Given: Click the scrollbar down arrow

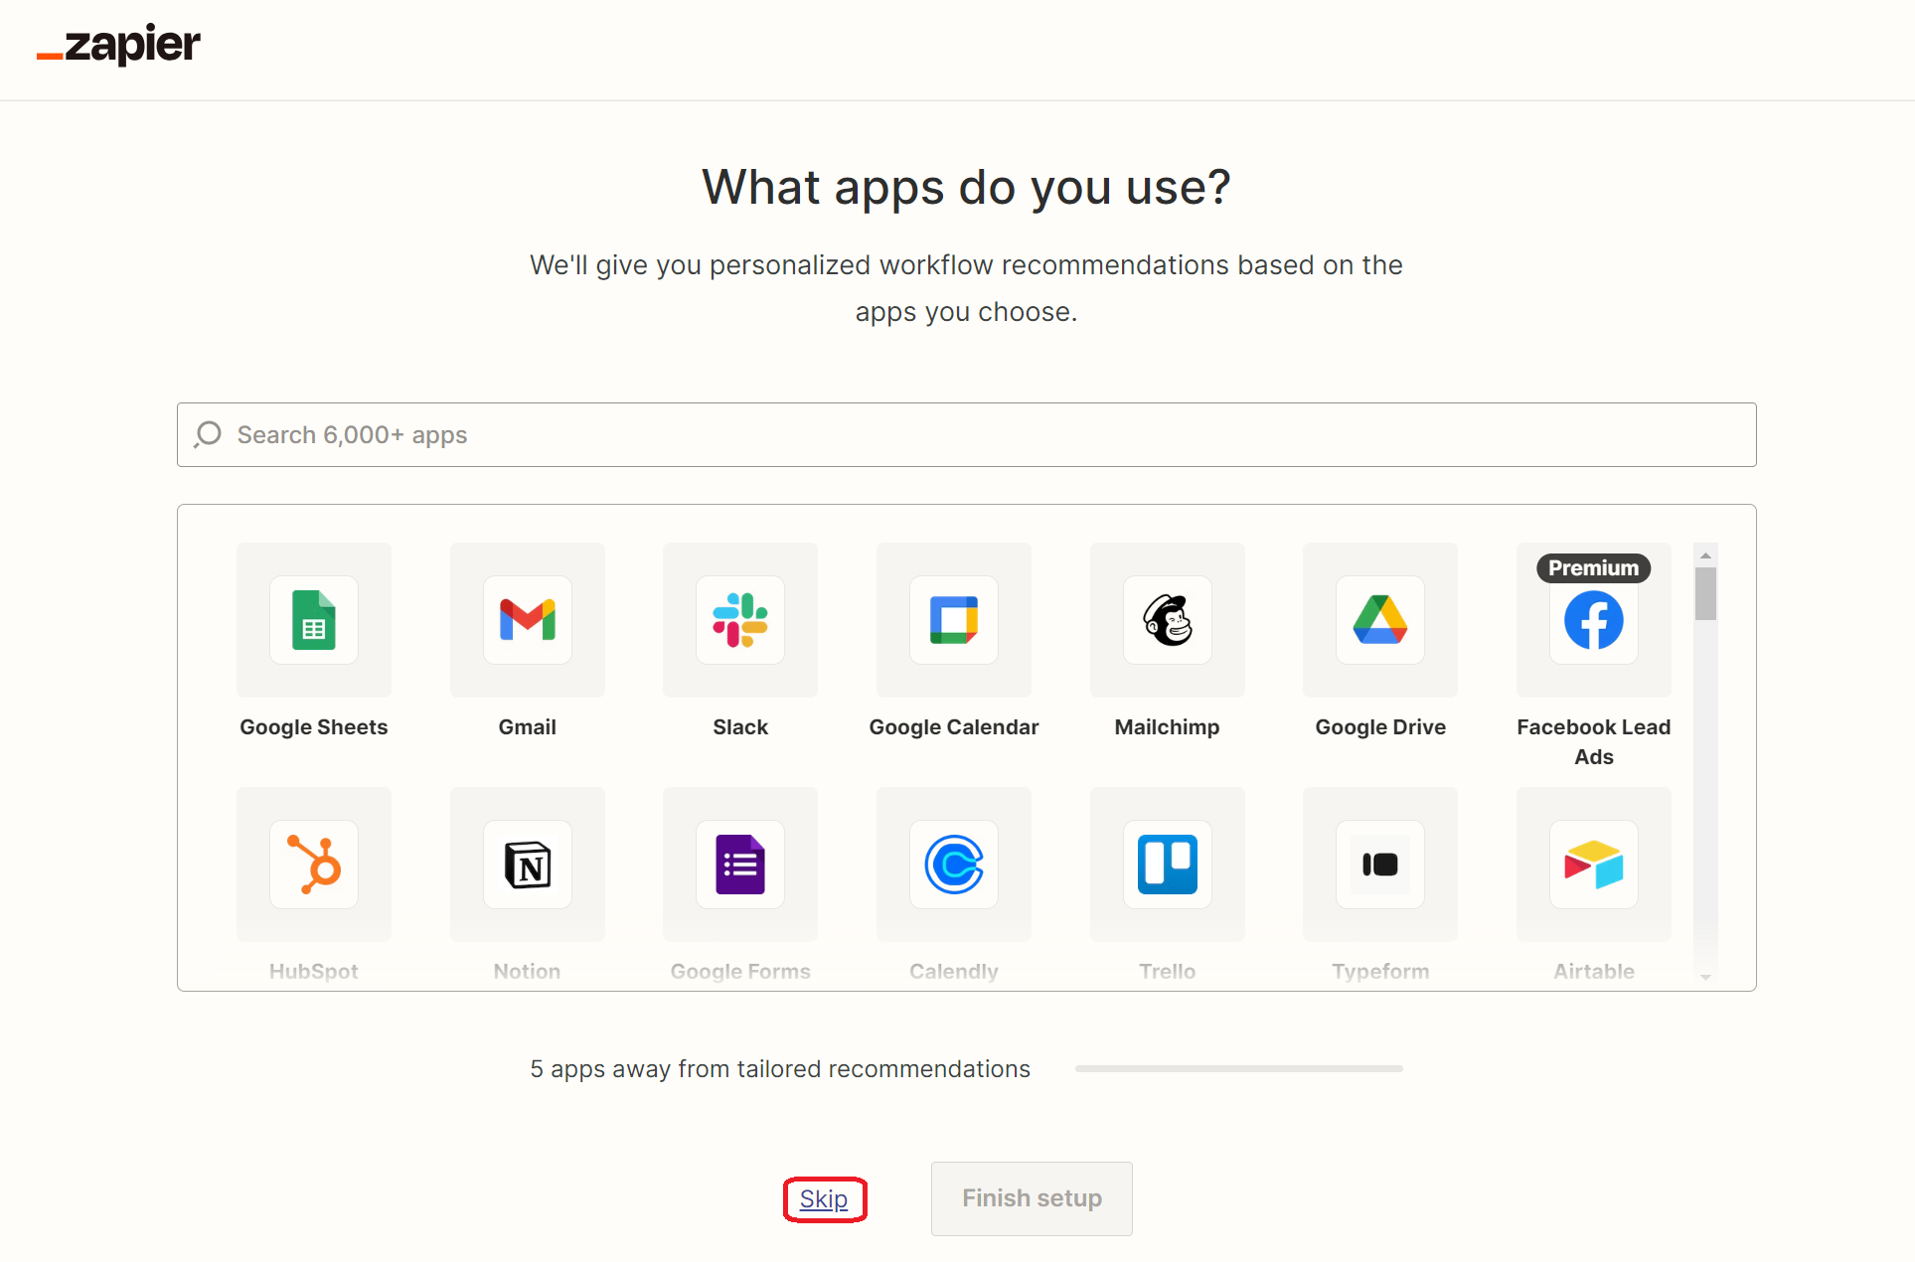Looking at the screenshot, I should (x=1706, y=977).
